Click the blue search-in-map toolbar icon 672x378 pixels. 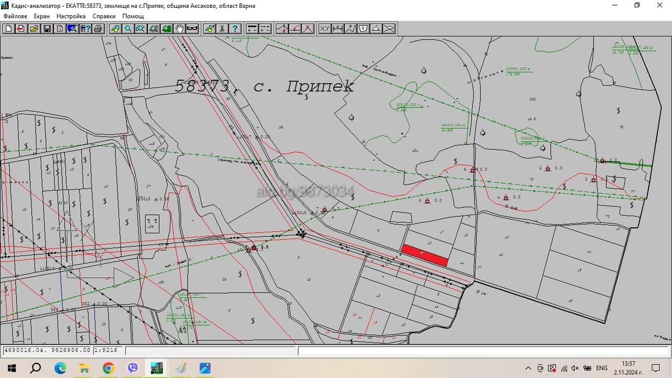[72, 28]
